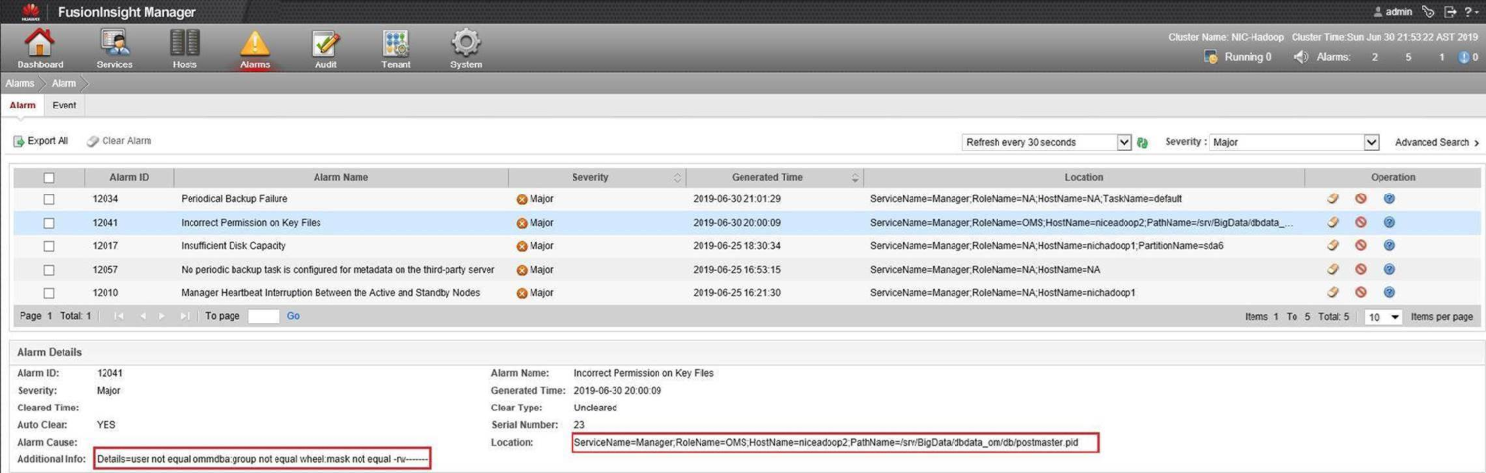Go to the Hosts section
This screenshot has height=473, width=1486.
[x=185, y=48]
